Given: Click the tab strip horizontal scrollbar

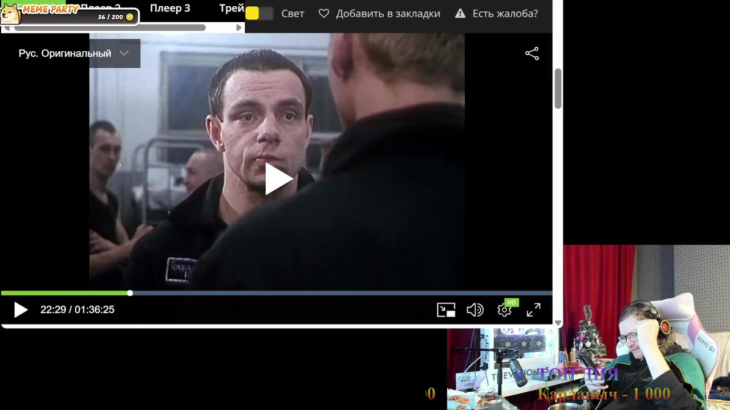Looking at the screenshot, I should tap(109, 27).
